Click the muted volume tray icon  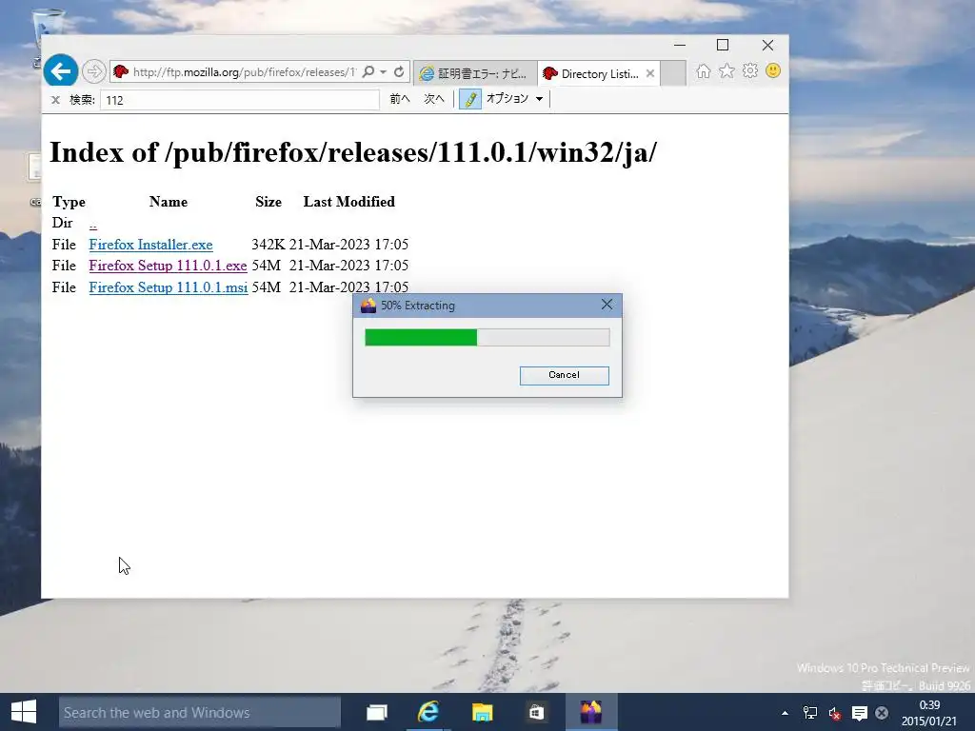coord(834,713)
